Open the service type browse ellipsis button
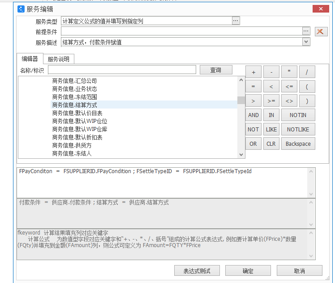 pos(236,21)
